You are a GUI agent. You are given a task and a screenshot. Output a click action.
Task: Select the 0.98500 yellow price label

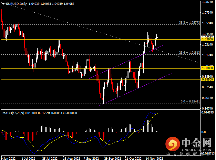click(x=207, y=80)
